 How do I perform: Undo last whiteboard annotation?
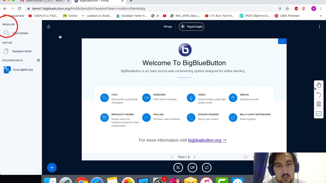(x=319, y=95)
